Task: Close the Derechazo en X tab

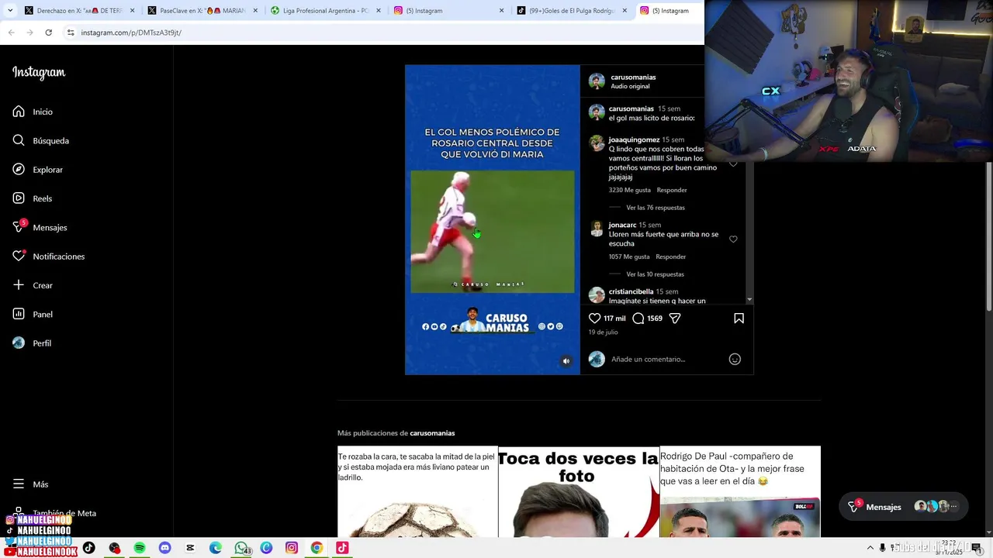Action: [x=133, y=11]
